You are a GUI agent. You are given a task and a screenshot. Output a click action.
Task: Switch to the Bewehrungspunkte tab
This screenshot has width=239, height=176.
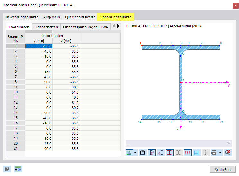click(22, 17)
